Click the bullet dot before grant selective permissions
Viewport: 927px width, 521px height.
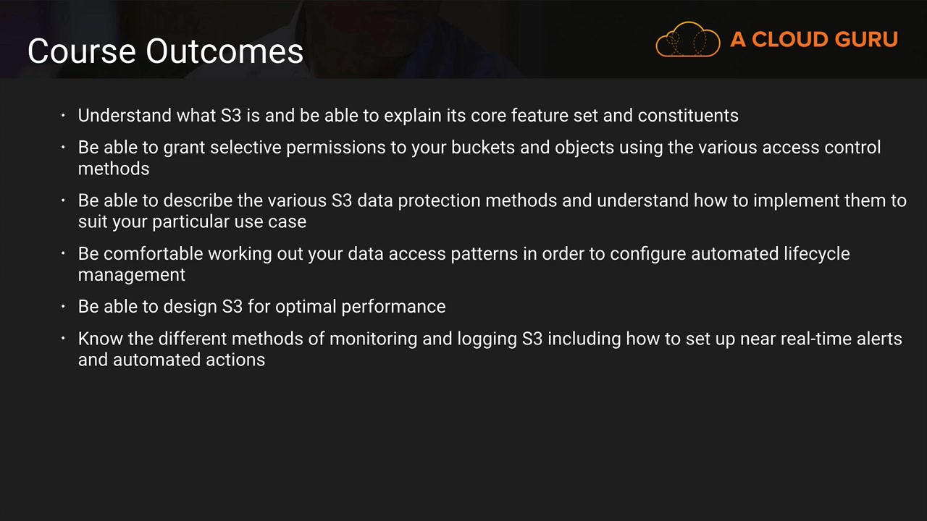[x=64, y=148]
